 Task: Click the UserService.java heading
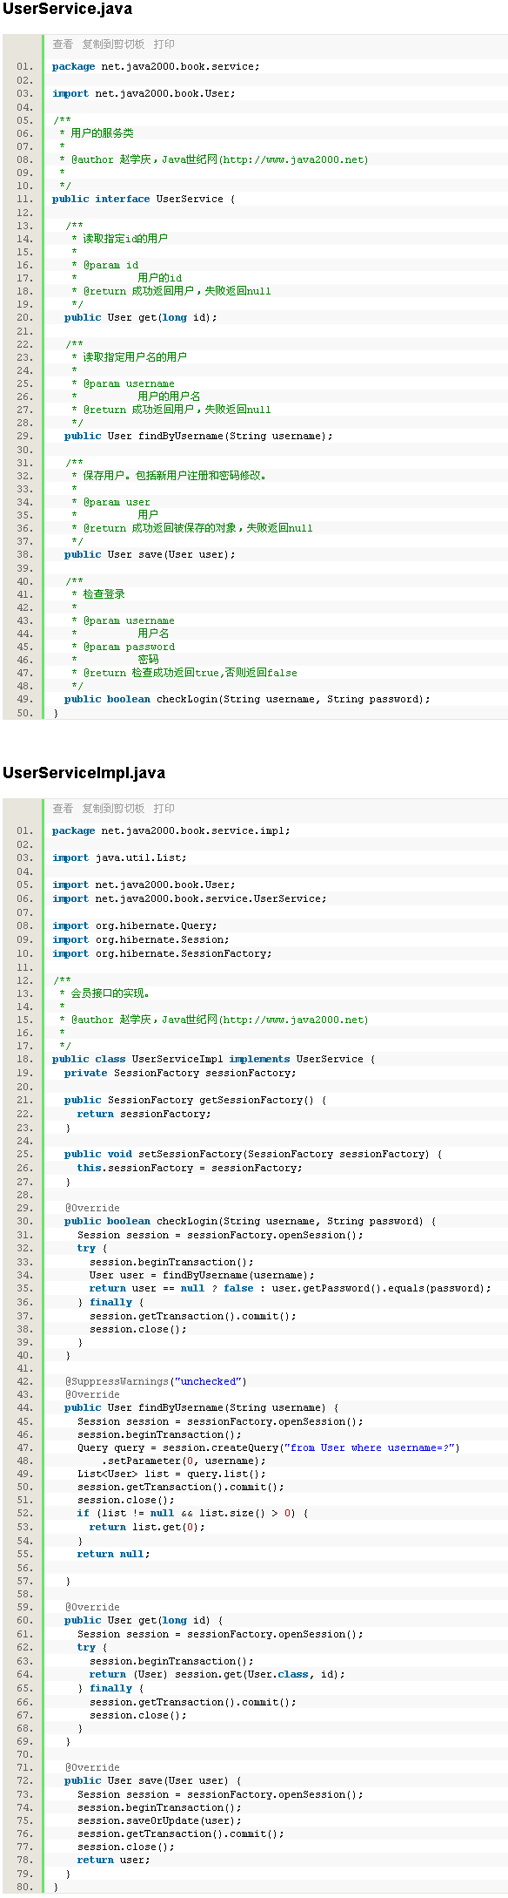click(67, 10)
